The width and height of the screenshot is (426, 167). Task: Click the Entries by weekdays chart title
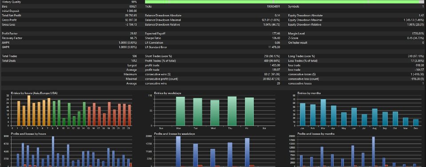pyautogui.click(x=167, y=93)
